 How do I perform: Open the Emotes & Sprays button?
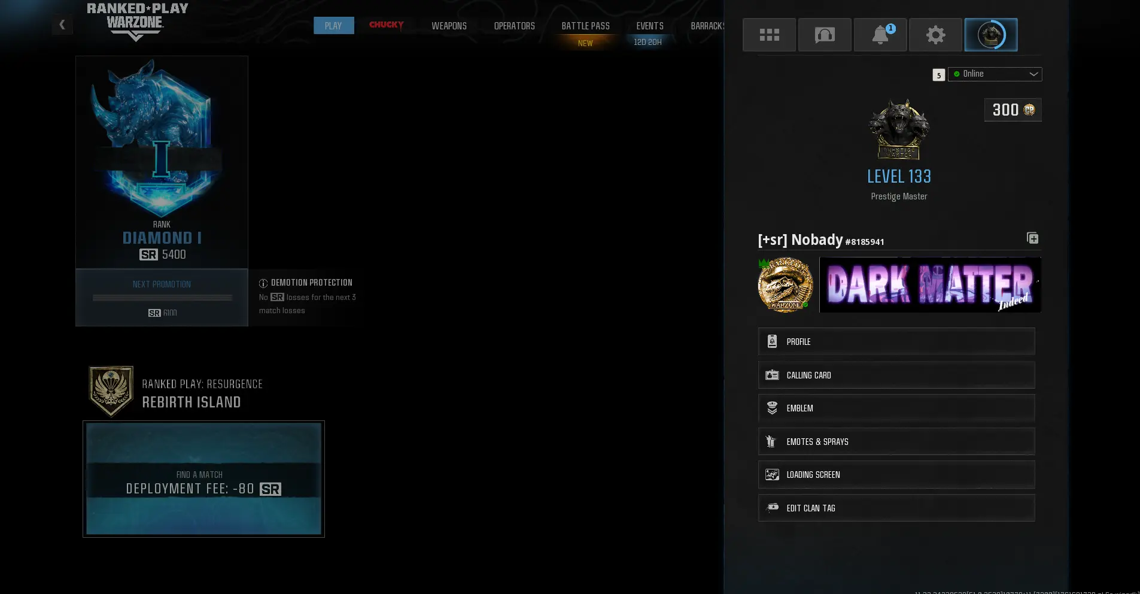[896, 441]
